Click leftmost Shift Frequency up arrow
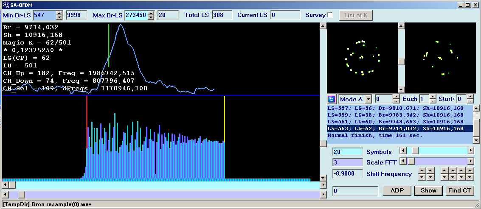 tap(422, 171)
